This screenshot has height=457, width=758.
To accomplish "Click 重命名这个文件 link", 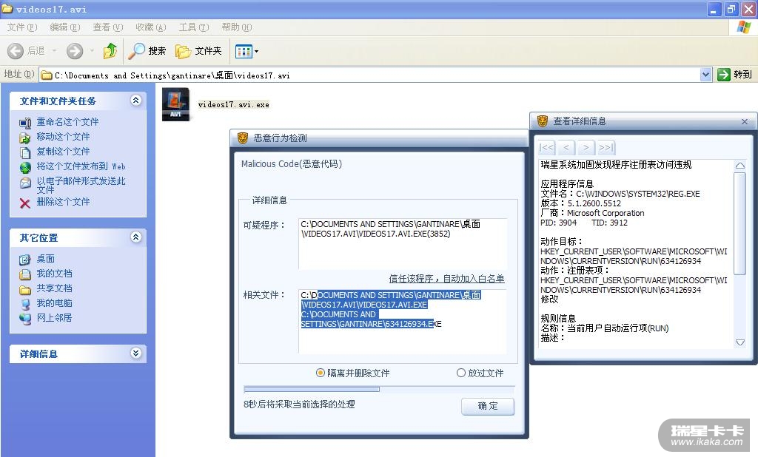I will [x=67, y=122].
